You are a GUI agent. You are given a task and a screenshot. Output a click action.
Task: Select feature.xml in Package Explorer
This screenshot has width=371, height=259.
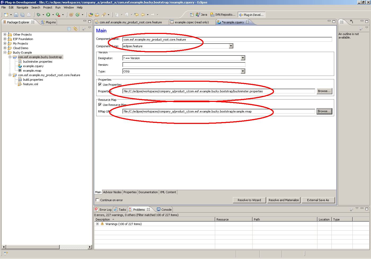[x=30, y=84]
